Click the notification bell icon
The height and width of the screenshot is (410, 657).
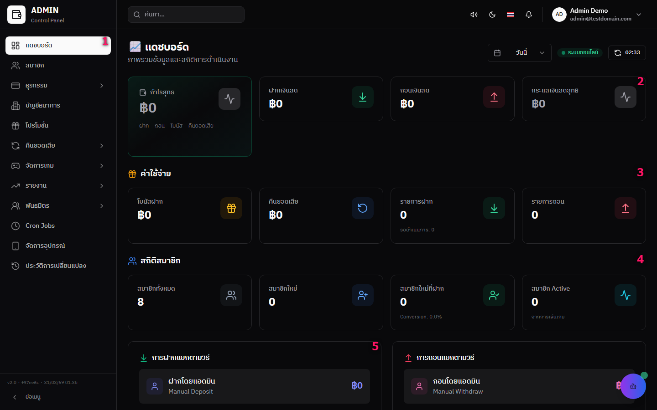528,15
